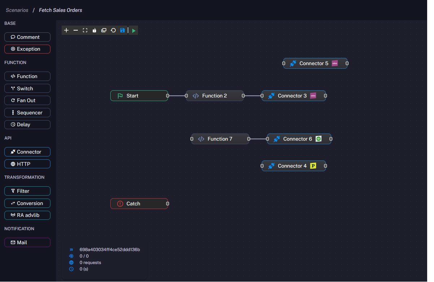Toggle the canvas lock padlock
The width and height of the screenshot is (434, 282).
(x=94, y=30)
